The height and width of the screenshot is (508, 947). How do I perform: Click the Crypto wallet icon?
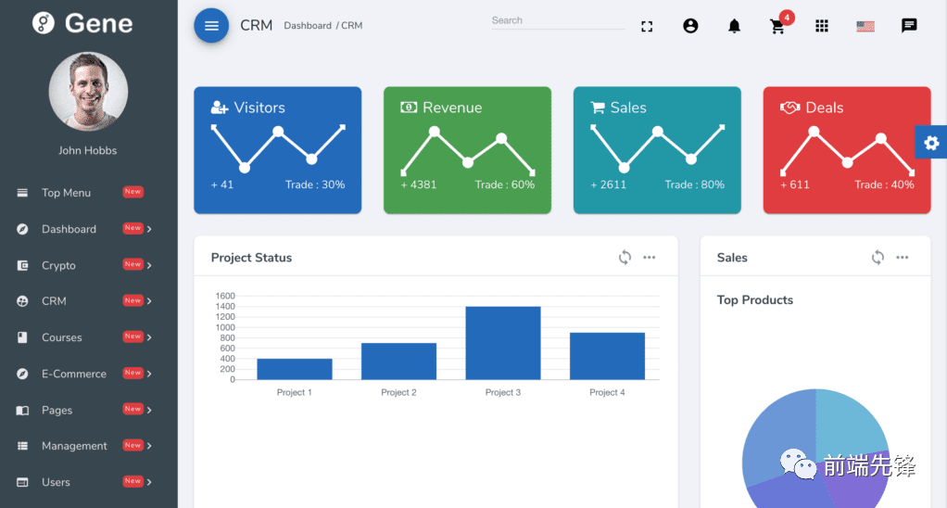[22, 265]
